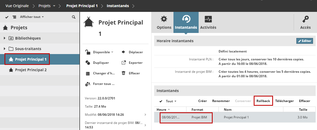Select Projet Principal 2 in tree

coord(31,70)
